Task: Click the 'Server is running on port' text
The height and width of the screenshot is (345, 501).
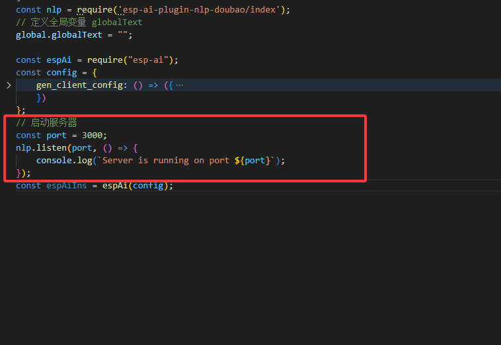Action: point(165,161)
